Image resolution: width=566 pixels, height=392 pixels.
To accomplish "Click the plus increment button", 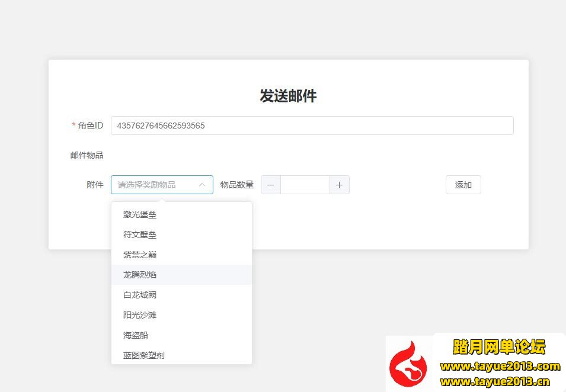I will [x=340, y=185].
